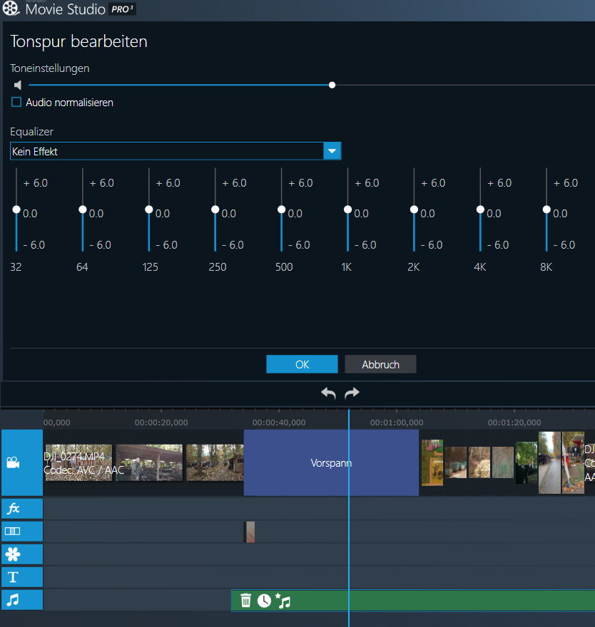Screen dimensions: 595x627
Task: Select the music note audio track icon
Action: 13,600
